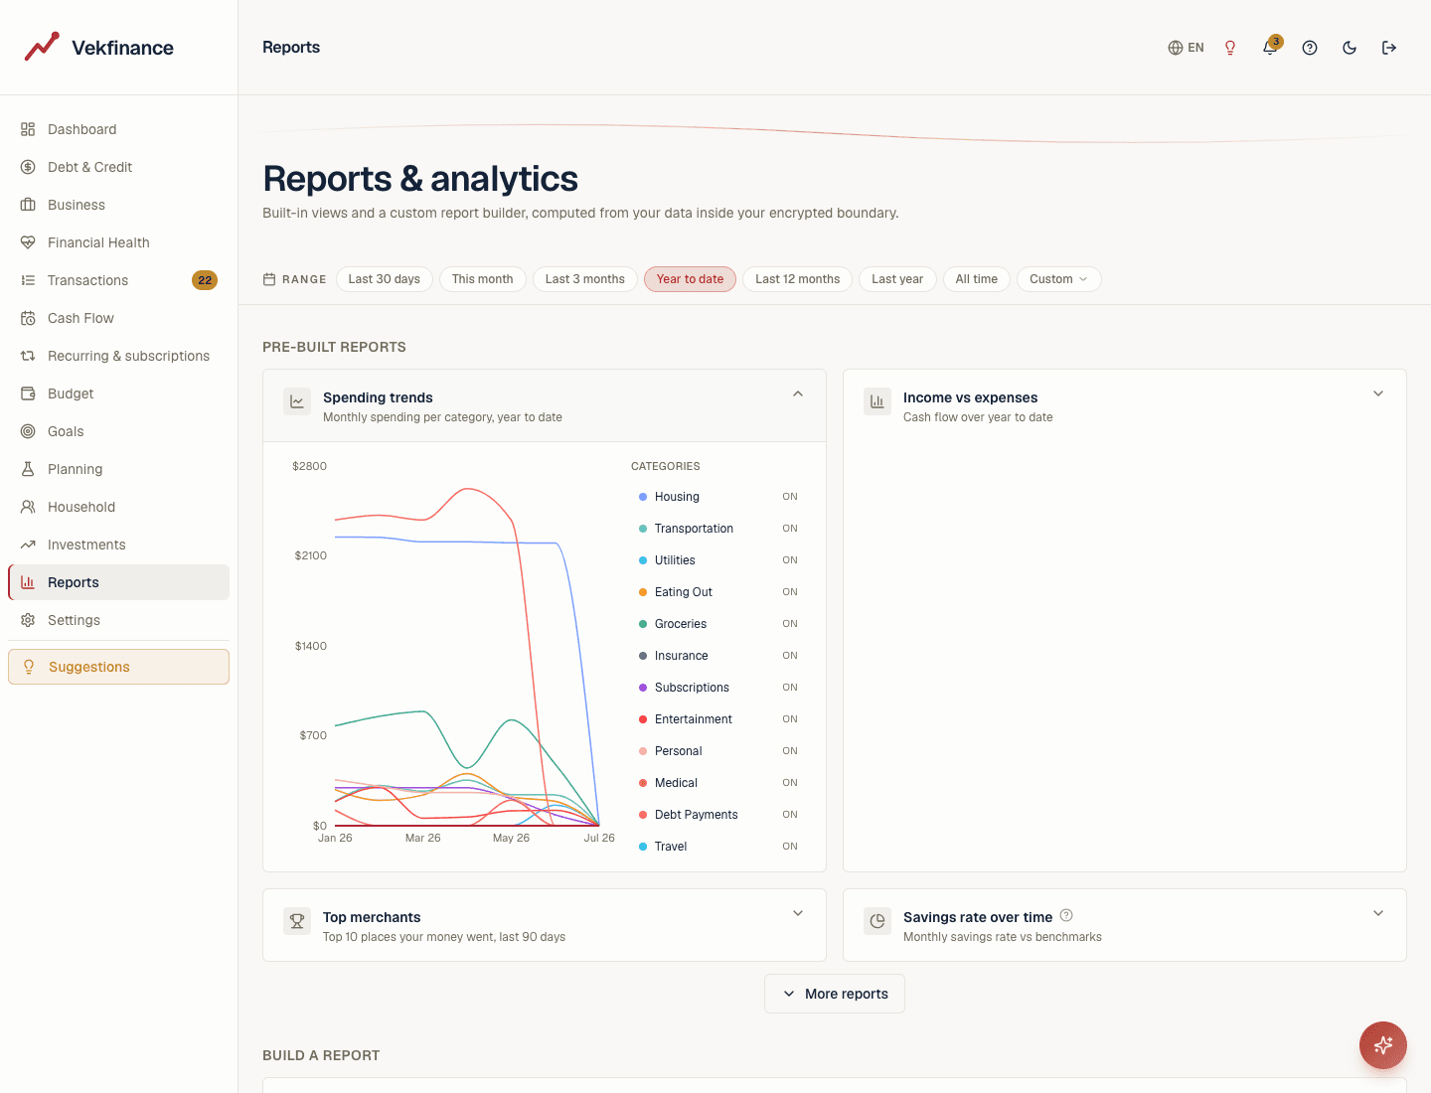The width and height of the screenshot is (1431, 1093).
Task: Open the Custom range dropdown
Action: [x=1058, y=279]
